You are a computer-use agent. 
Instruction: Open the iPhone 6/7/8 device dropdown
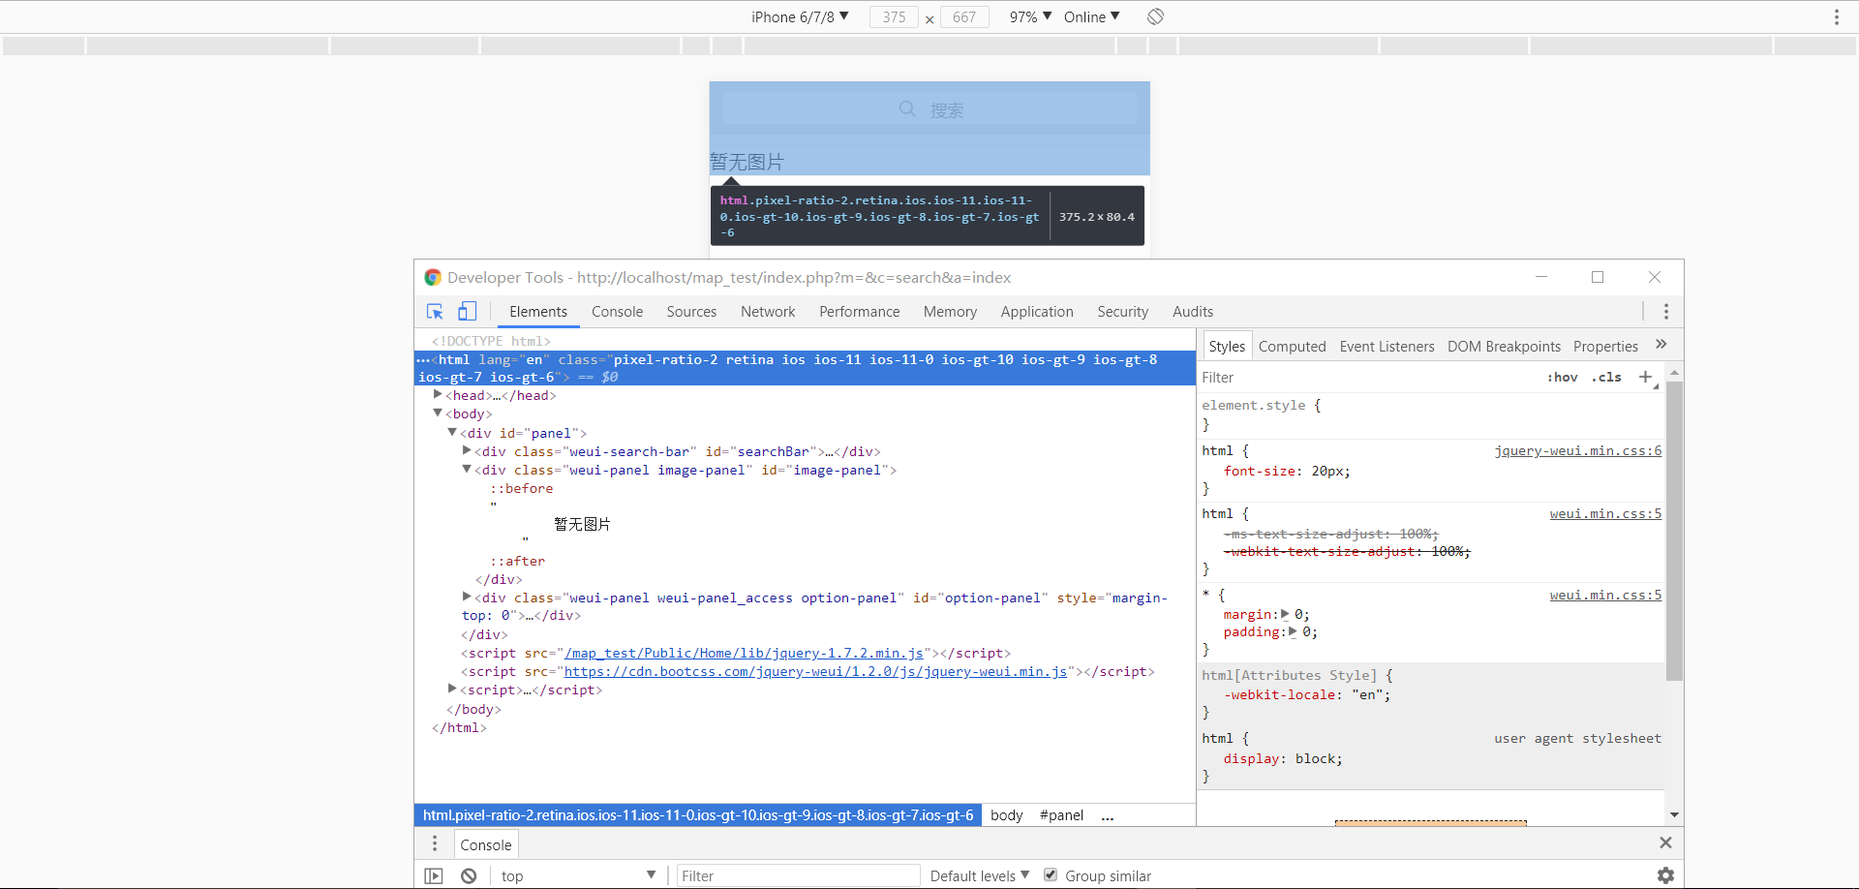coord(800,16)
